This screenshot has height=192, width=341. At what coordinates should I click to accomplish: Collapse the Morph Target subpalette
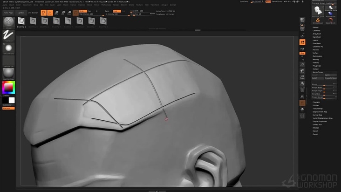[318, 72]
